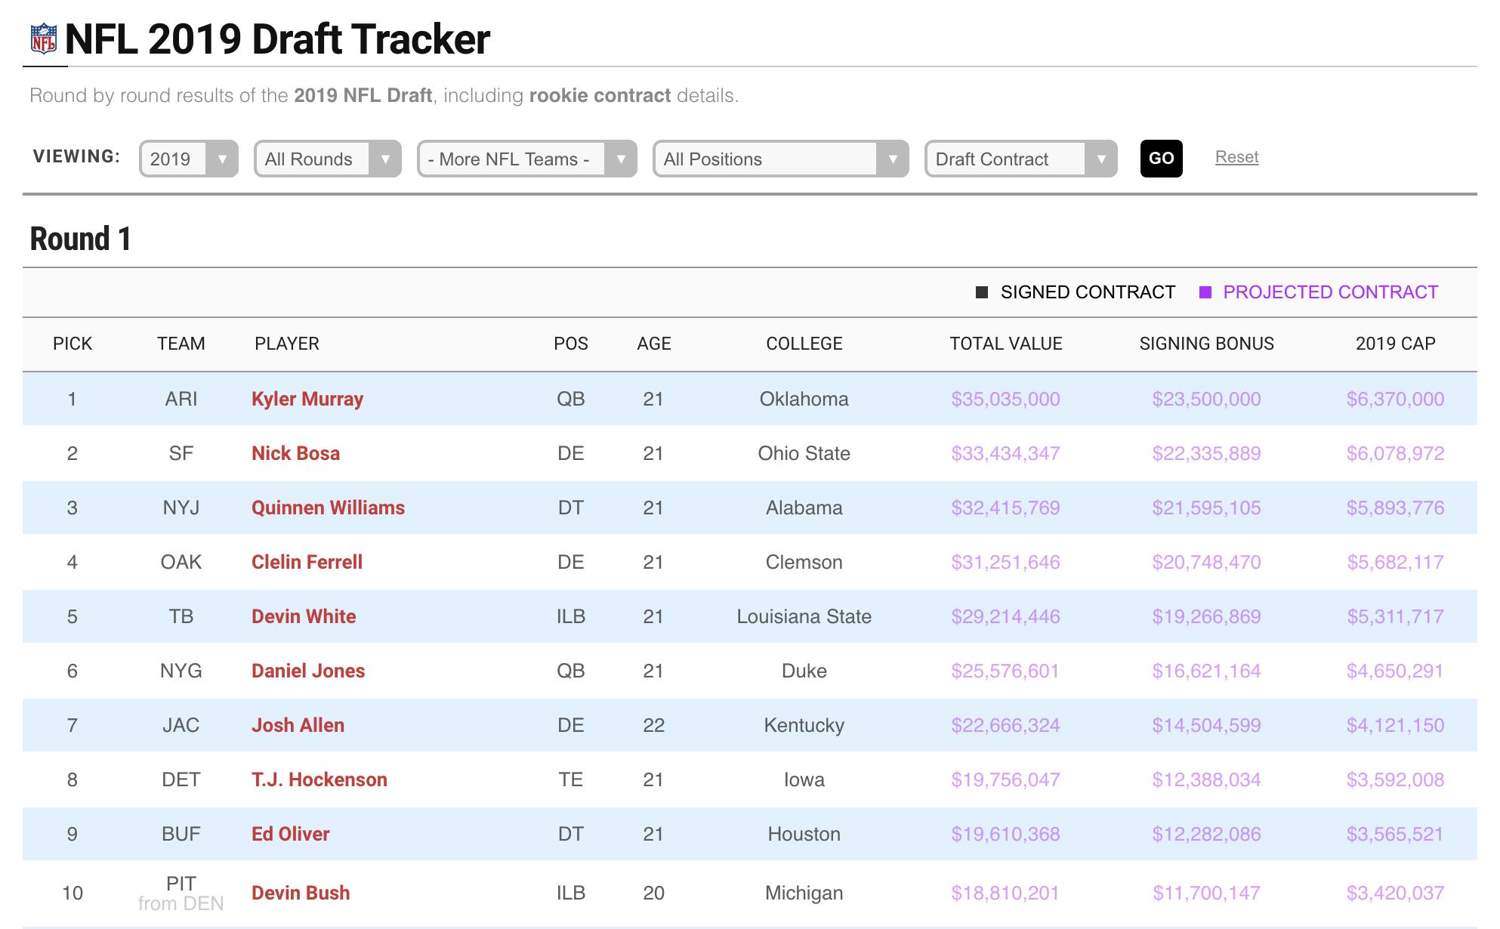Open Daniel Jones player link
This screenshot has height=929, width=1500.
coord(308,671)
